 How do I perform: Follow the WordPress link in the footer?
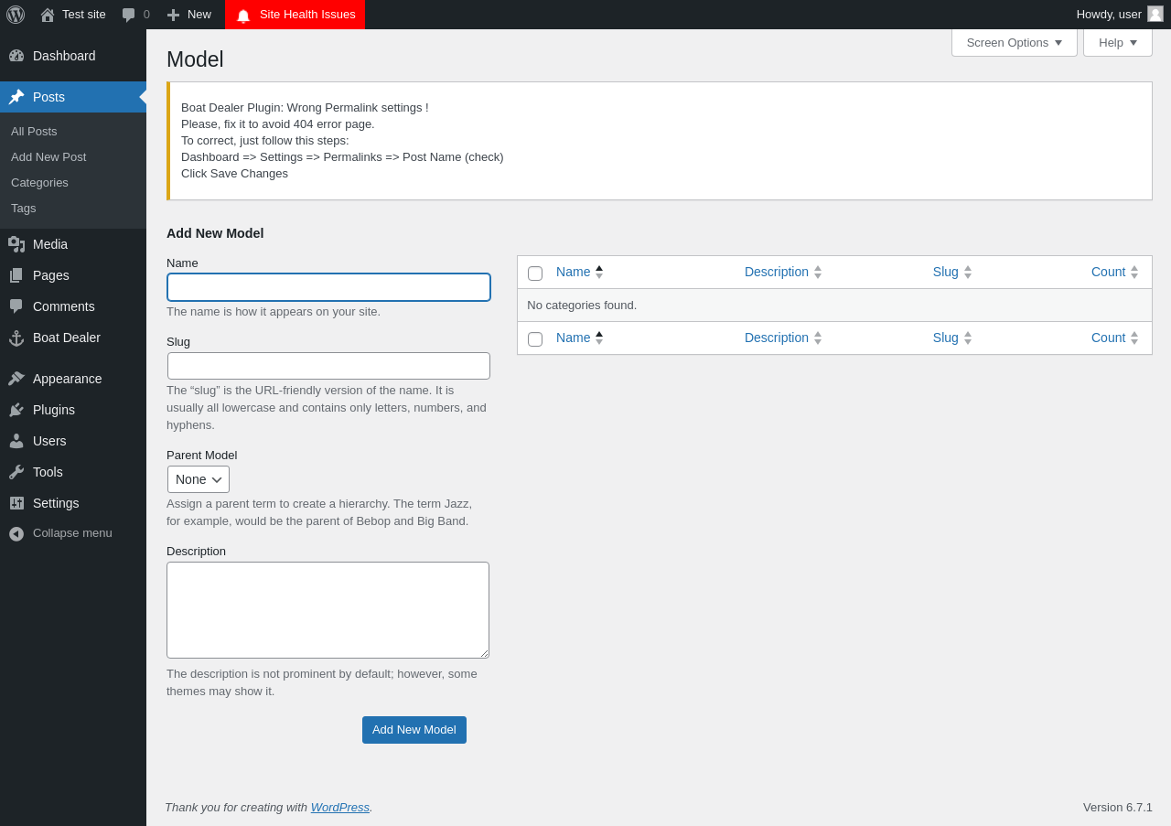pos(340,807)
